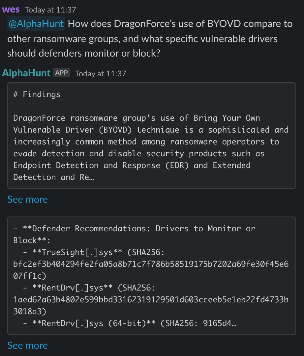This screenshot has height=356, width=304.
Task: Click wes message timestamp Today at 11:37
Action: click(x=50, y=10)
